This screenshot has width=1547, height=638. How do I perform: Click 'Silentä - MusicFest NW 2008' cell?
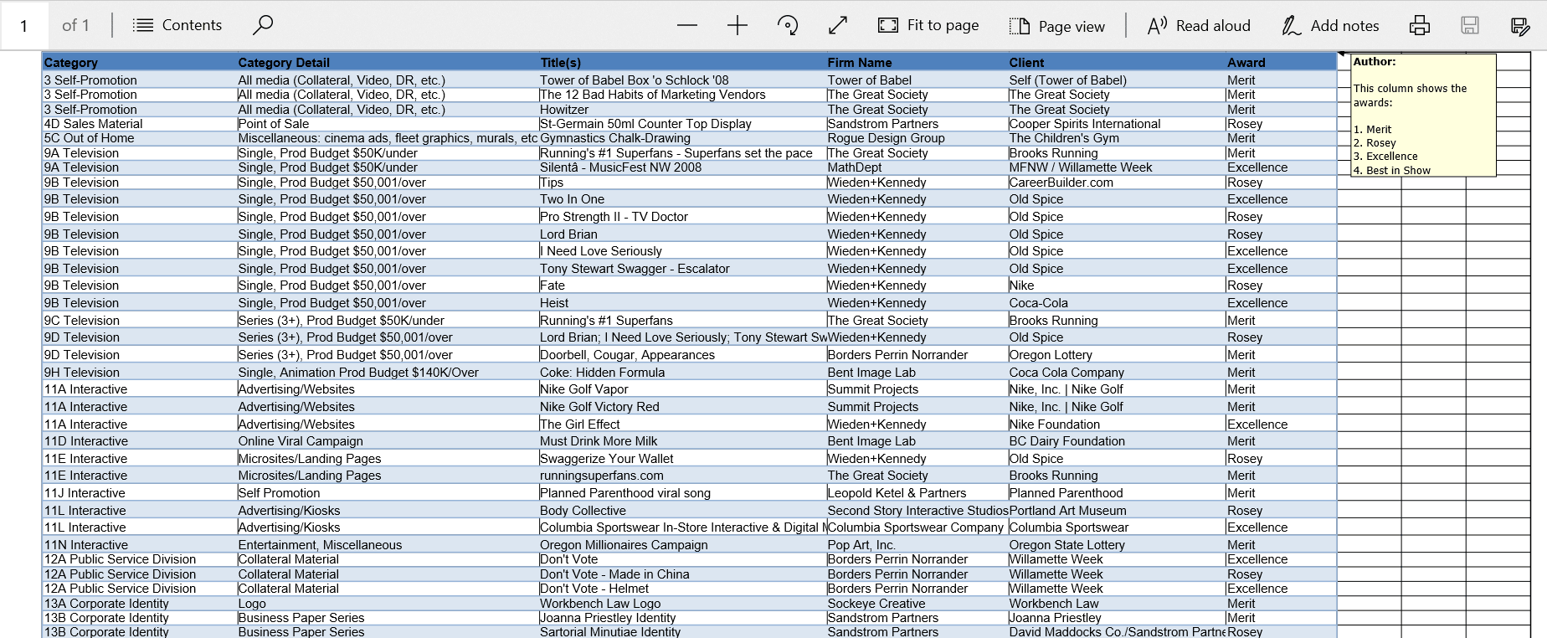[x=620, y=167]
